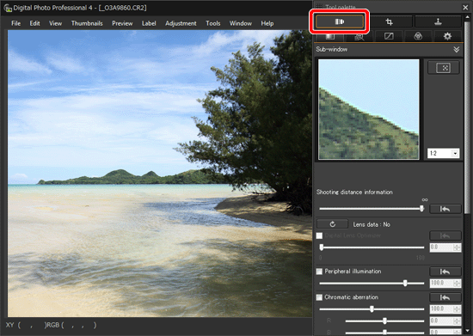Screen dimensions: 473x336
Task: Refresh lens data with circular arrow button
Action: [332, 224]
